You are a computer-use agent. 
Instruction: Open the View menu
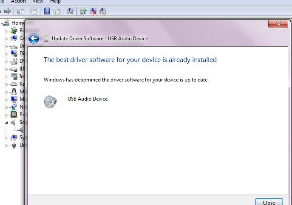(x=38, y=2)
